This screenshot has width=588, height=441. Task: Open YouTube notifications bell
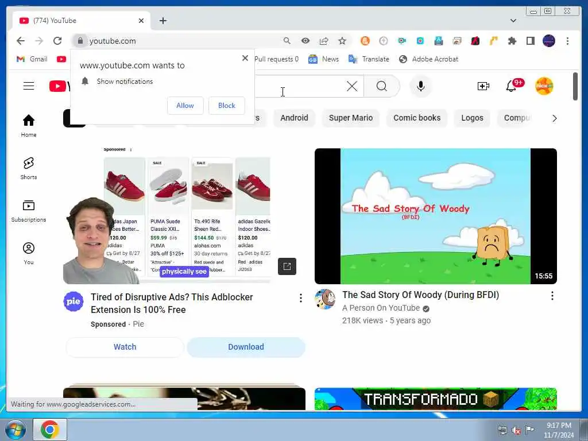510,86
